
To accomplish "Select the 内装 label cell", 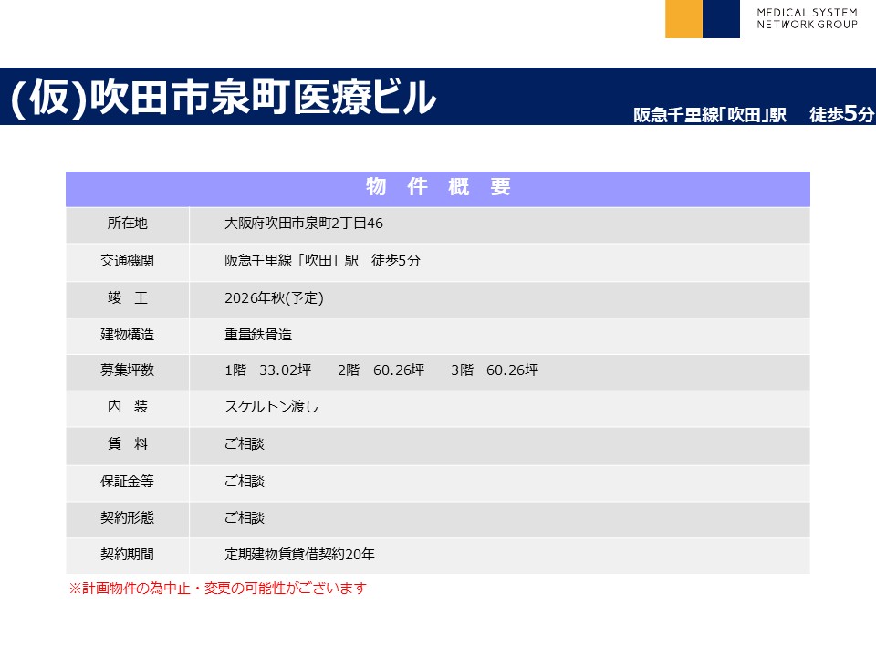I will (128, 409).
